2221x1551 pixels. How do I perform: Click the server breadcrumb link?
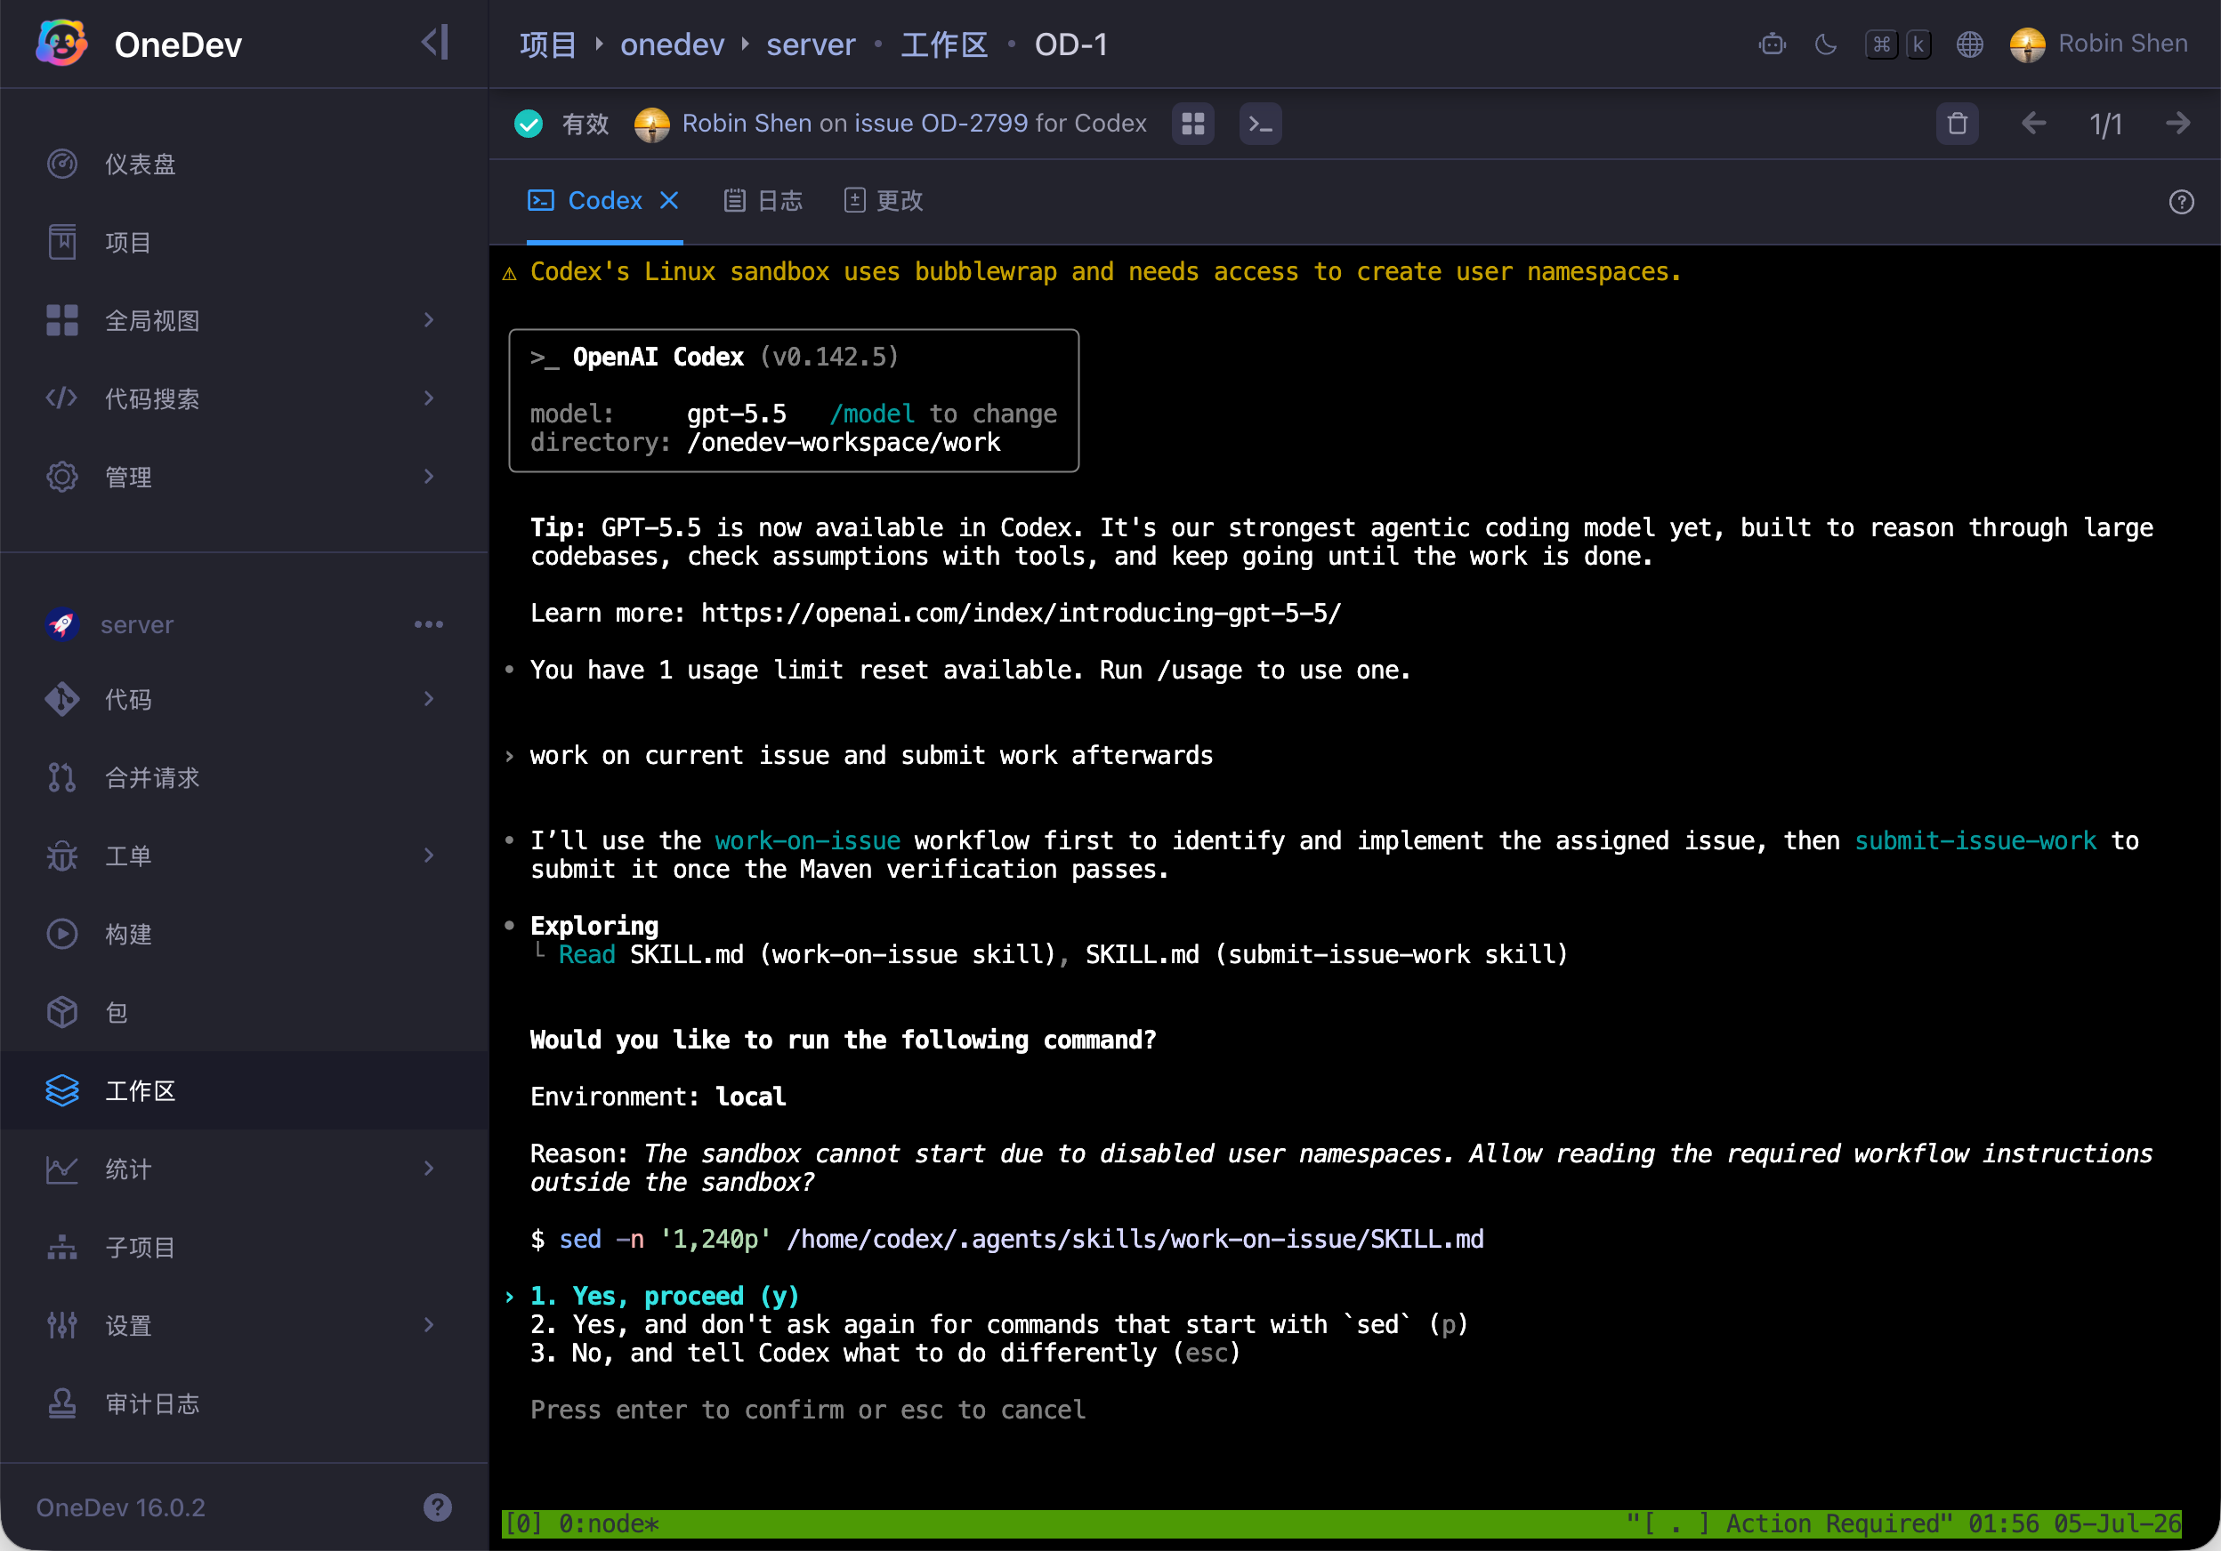point(811,44)
